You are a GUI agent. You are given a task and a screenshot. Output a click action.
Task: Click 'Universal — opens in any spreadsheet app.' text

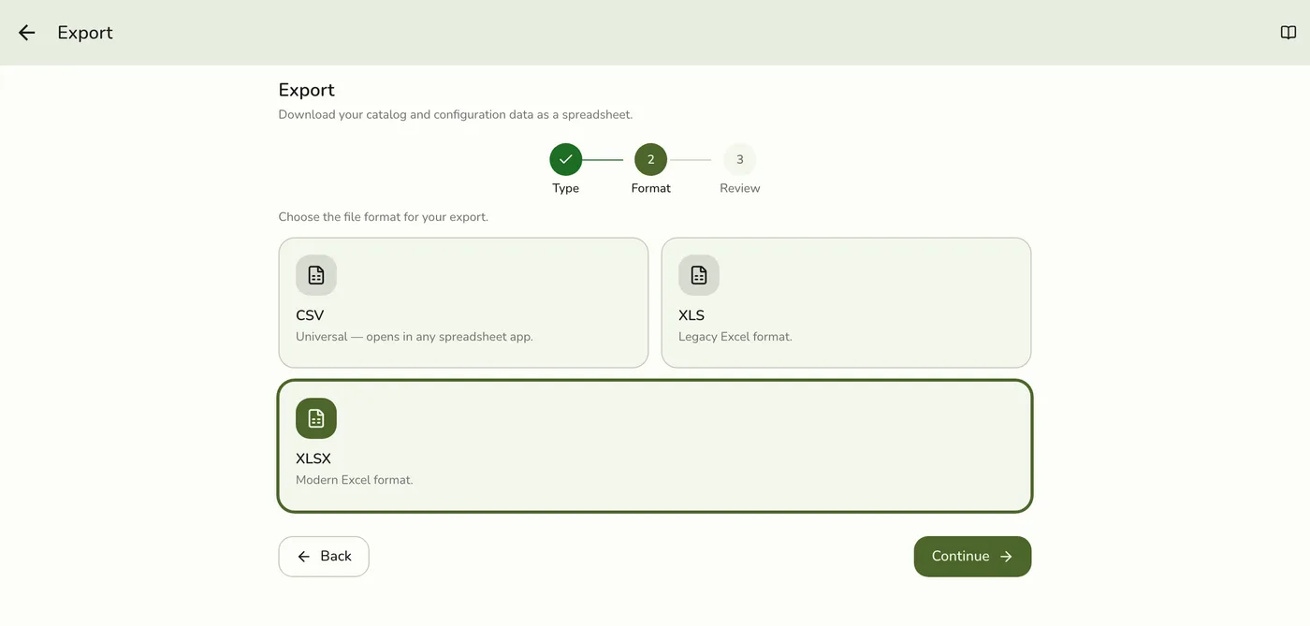pos(415,337)
